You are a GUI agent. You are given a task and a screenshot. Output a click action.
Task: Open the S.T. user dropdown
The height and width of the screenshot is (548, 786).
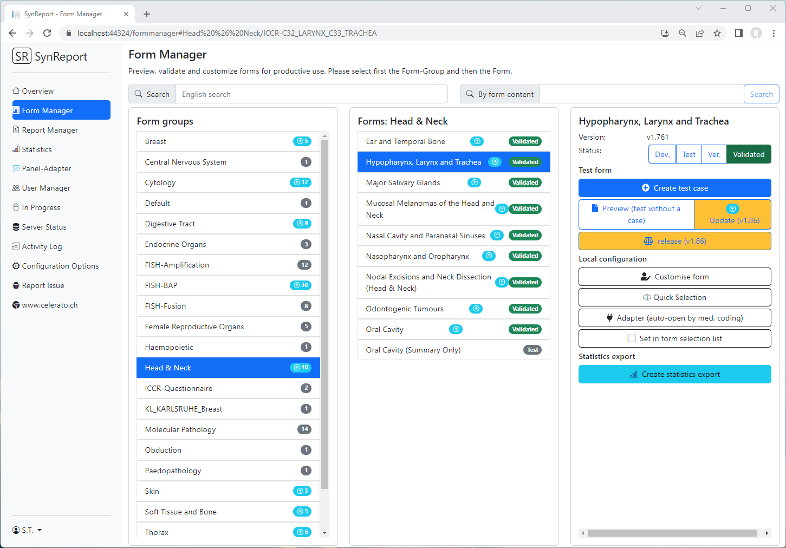(x=27, y=530)
